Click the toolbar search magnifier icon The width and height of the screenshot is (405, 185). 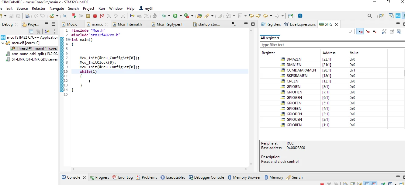point(370,16)
